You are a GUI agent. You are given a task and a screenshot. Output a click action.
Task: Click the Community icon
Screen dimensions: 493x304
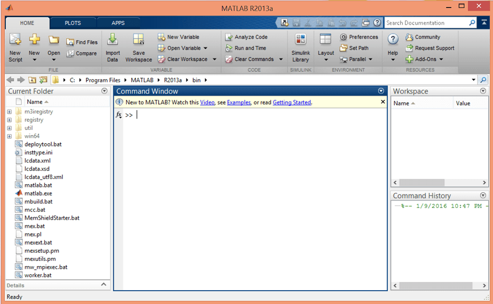(x=409, y=37)
